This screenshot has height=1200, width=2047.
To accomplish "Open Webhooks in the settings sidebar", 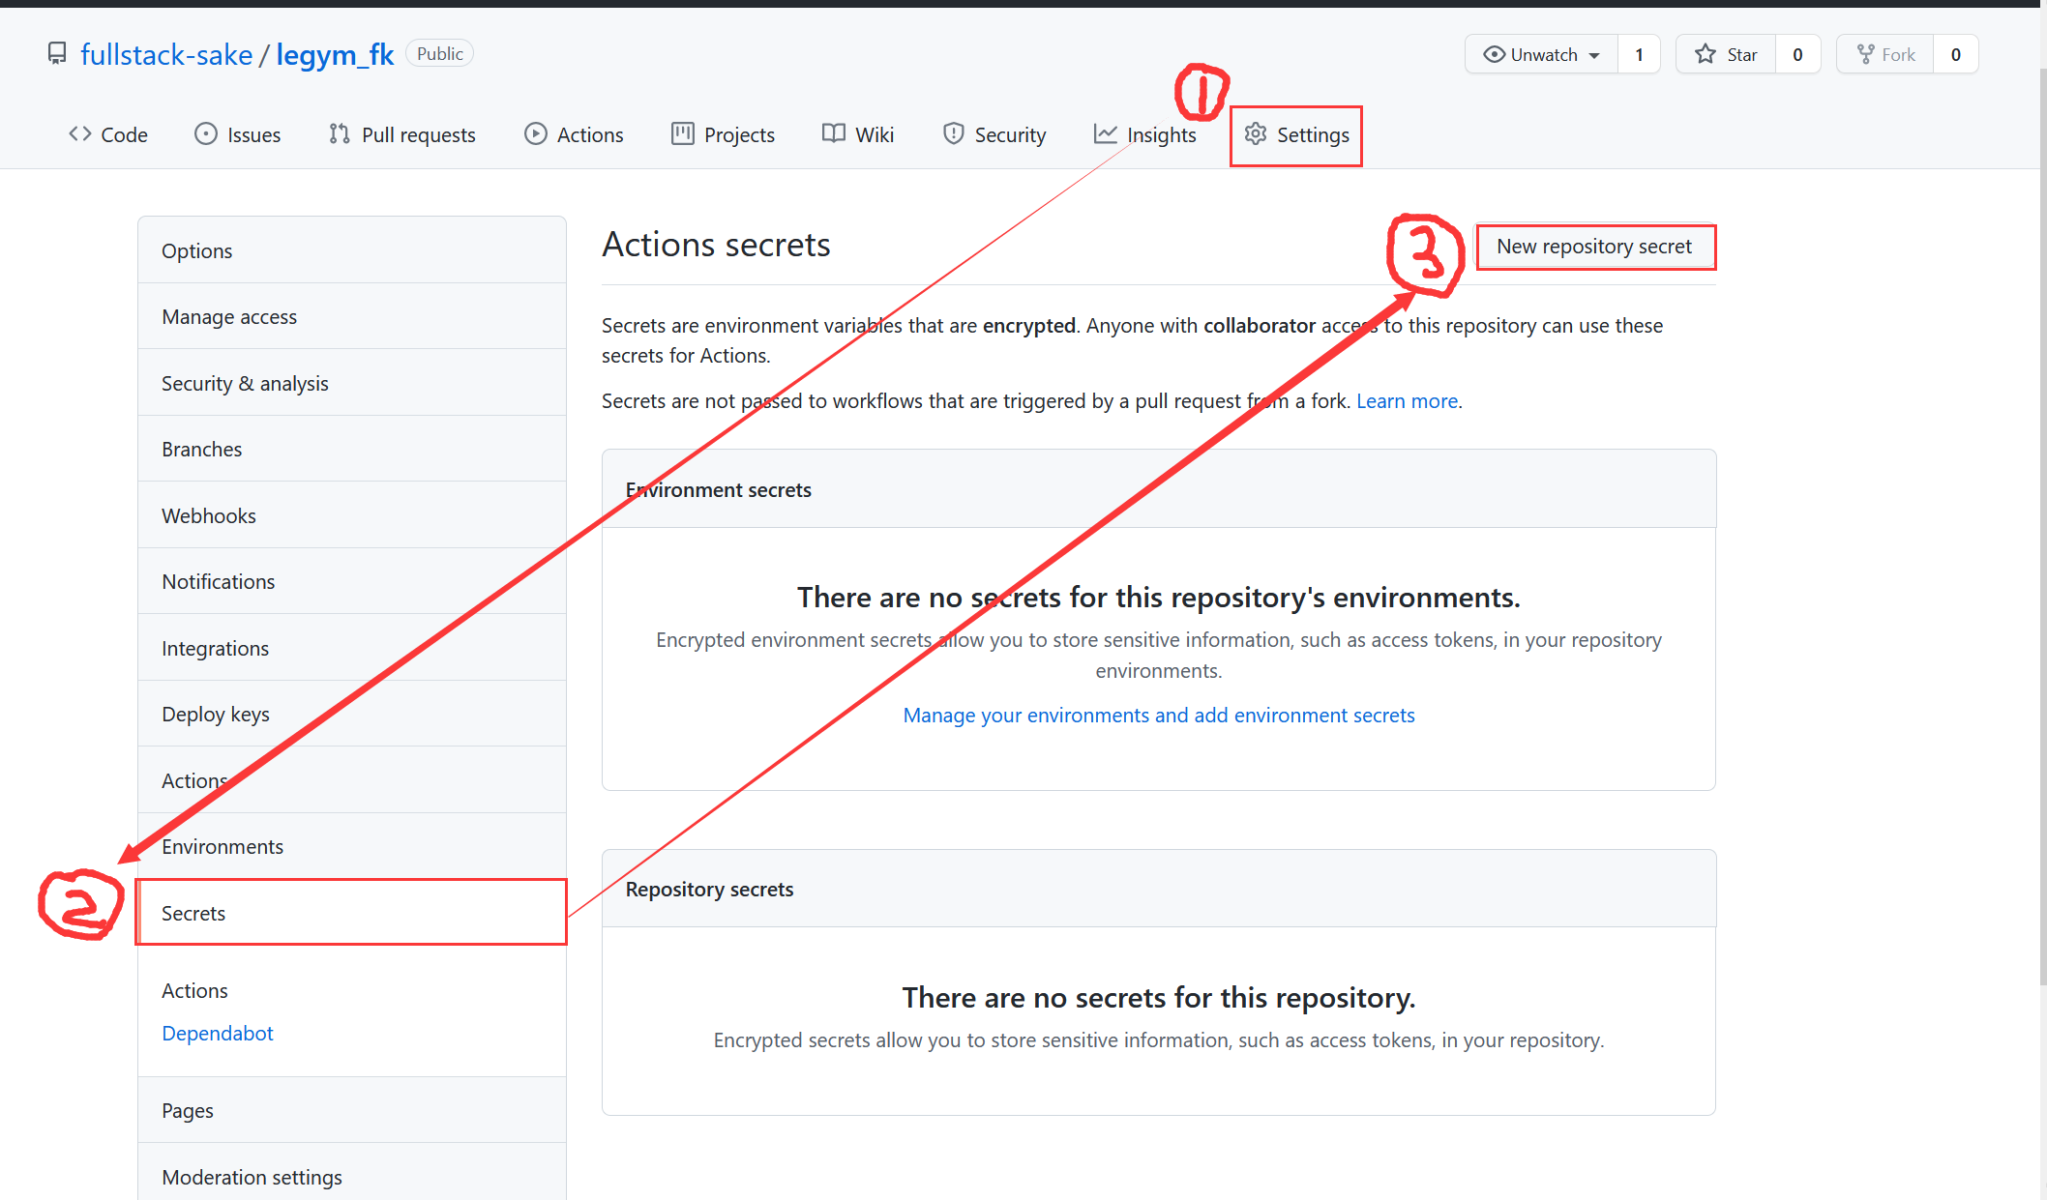I will (209, 516).
